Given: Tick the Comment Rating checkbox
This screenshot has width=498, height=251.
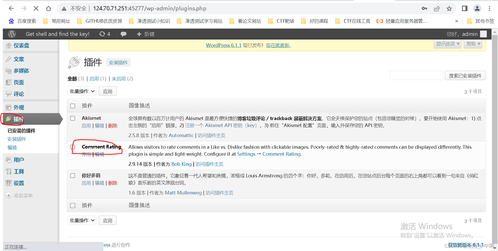Looking at the screenshot, I should [73, 147].
